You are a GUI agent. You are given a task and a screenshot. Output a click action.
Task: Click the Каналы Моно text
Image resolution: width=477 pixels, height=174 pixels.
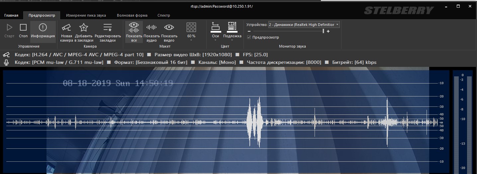[217, 62]
